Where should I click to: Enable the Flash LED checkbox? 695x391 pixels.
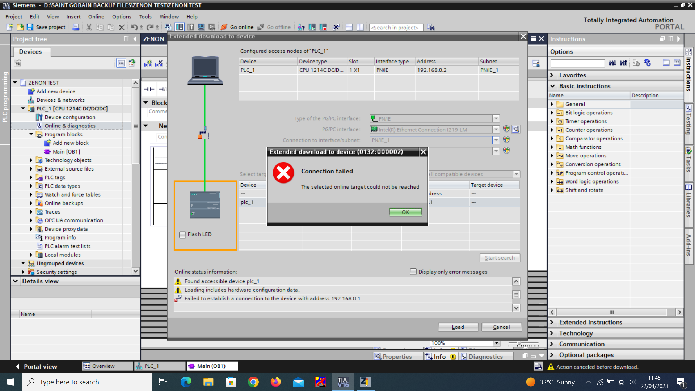pos(183,235)
